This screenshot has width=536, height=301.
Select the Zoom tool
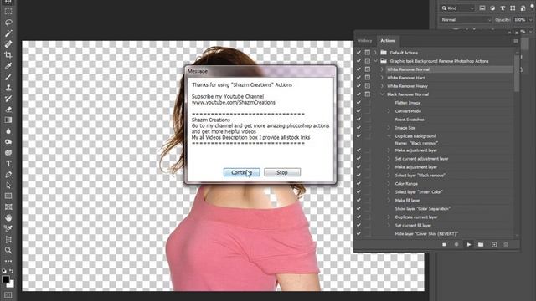pyautogui.click(x=8, y=250)
